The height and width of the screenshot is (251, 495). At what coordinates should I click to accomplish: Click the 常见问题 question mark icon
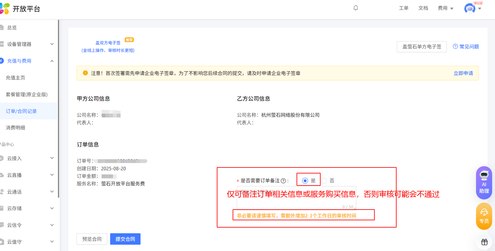click(455, 47)
